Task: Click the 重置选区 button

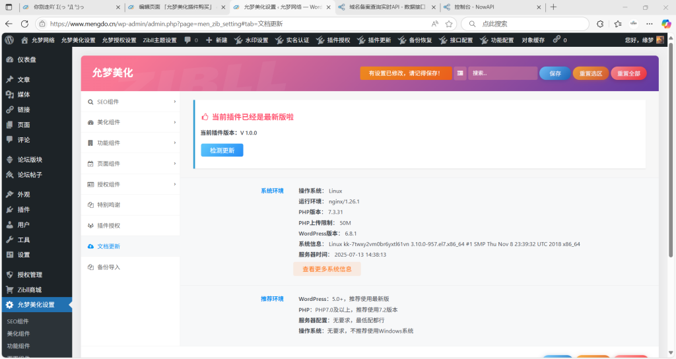Action: (591, 73)
